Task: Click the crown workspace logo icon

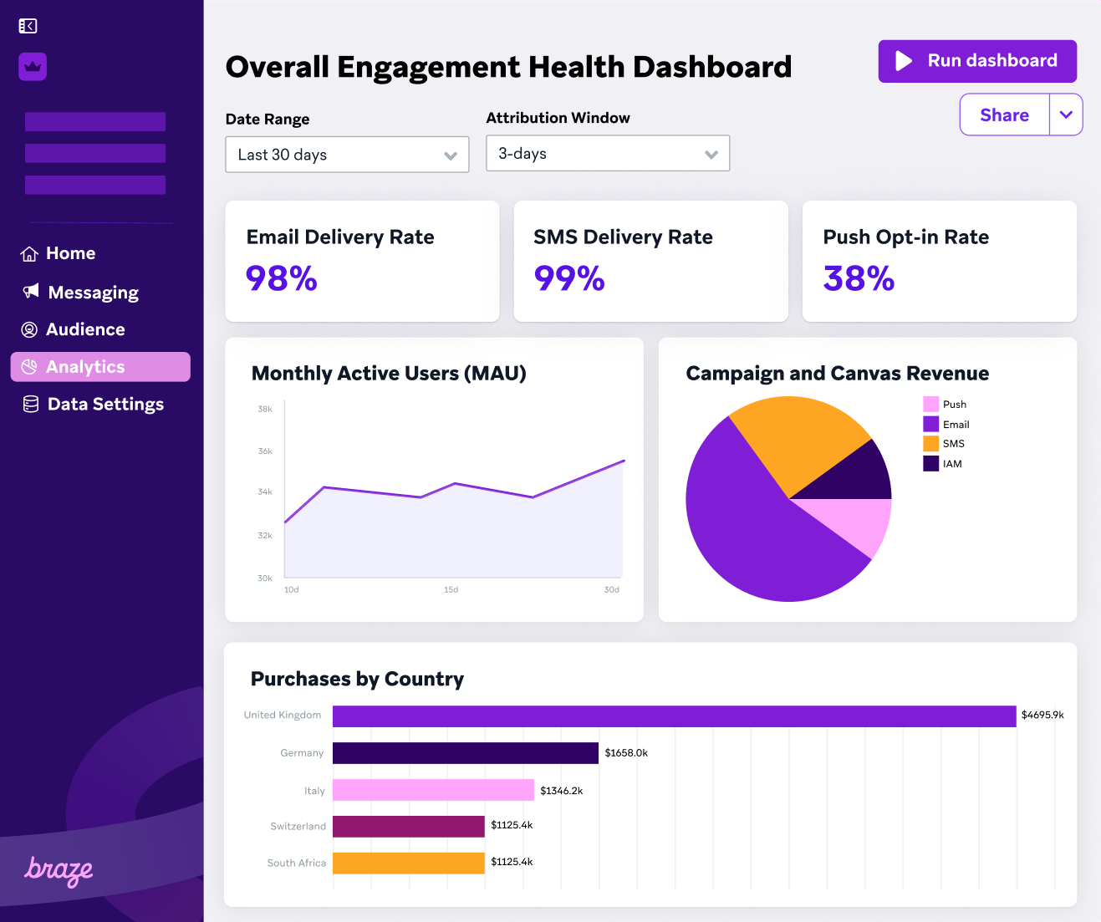Action: pos(33,67)
